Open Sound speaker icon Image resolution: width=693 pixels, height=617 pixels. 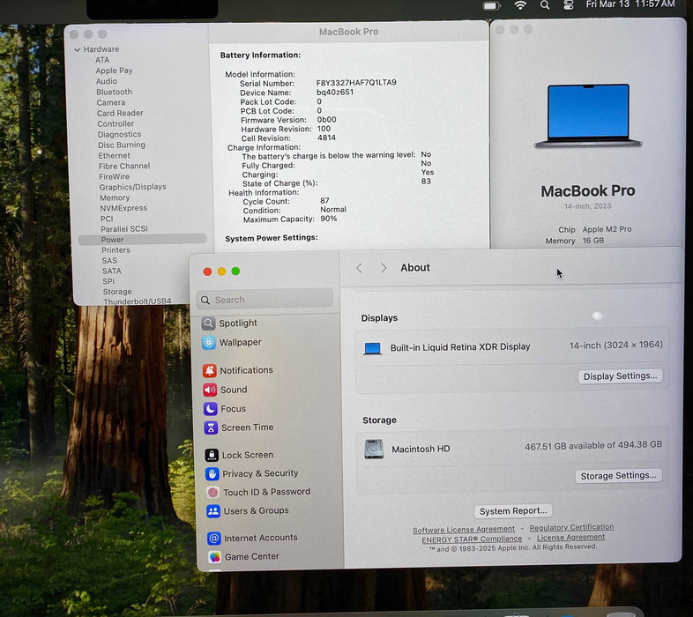tap(211, 390)
